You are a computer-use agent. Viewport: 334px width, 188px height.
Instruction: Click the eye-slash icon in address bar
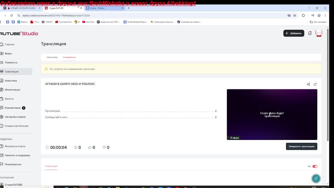pos(289,15)
